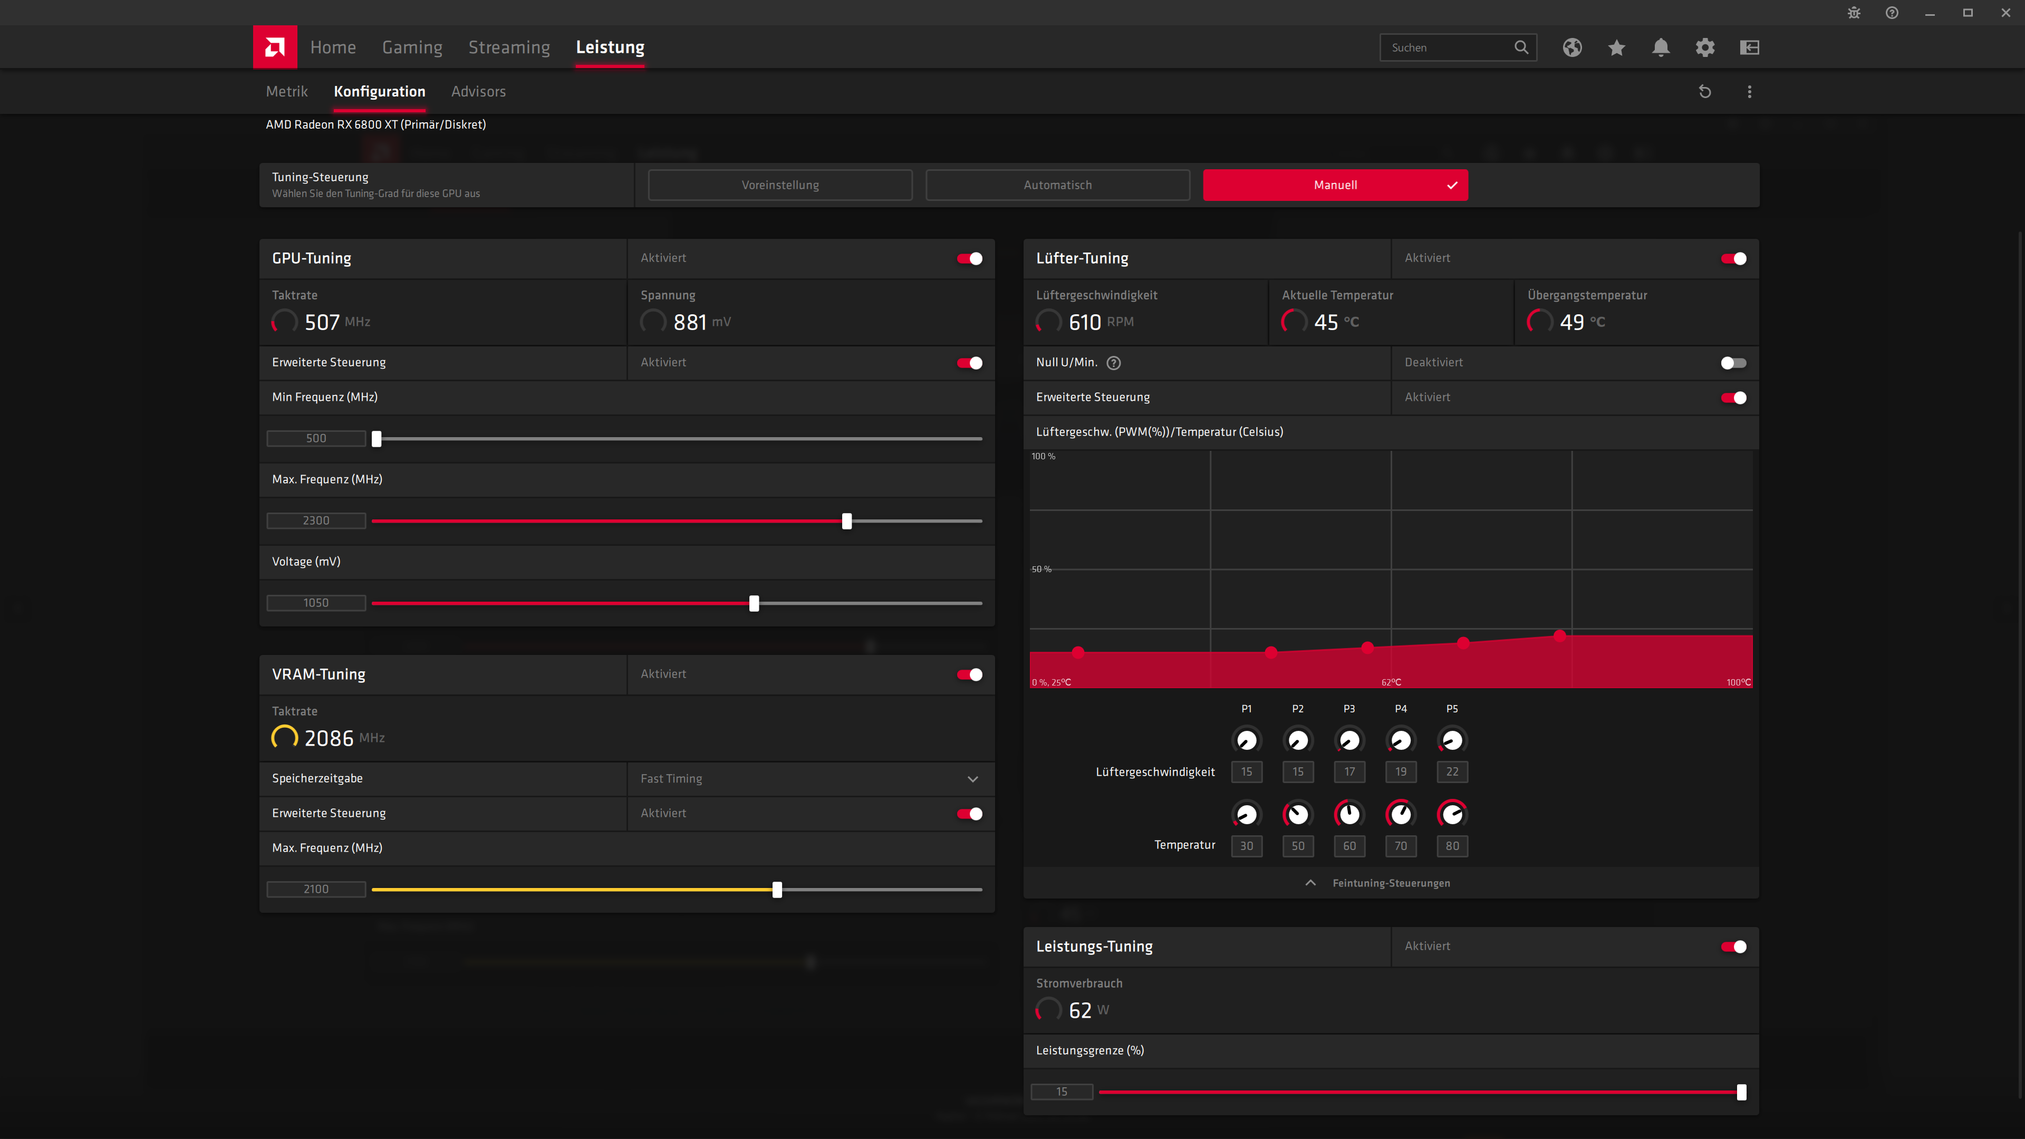The width and height of the screenshot is (2025, 1139).
Task: Switch to the Metrik tab
Action: (x=286, y=91)
